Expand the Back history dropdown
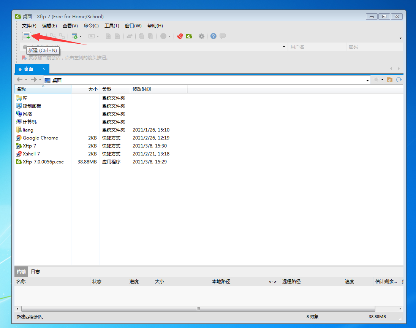This screenshot has height=328, width=416. (x=26, y=79)
